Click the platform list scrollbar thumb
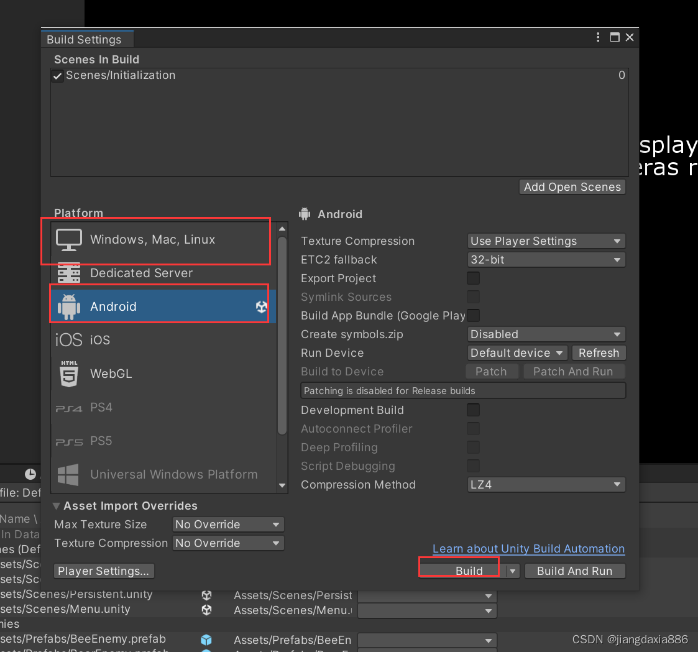698x652 pixels. click(282, 334)
